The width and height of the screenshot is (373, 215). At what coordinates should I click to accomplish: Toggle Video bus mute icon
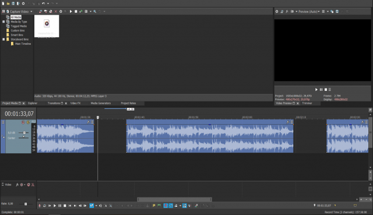pos(29,185)
